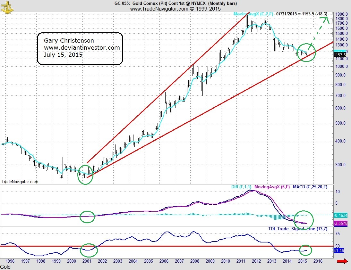Click the Trade Navigator sextant logo
Image resolution: width=351 pixels, height=270 pixels.
(x=8, y=7)
